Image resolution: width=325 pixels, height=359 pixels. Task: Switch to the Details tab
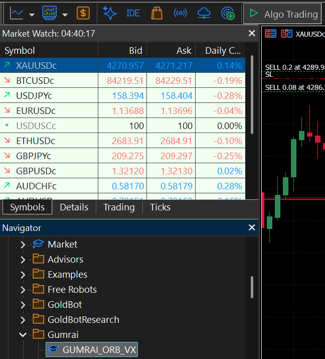pos(74,207)
